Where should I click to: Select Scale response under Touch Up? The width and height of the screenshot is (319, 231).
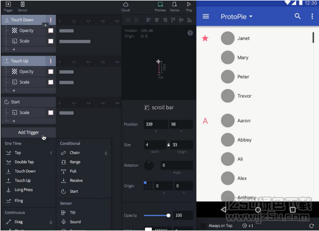tap(29, 82)
